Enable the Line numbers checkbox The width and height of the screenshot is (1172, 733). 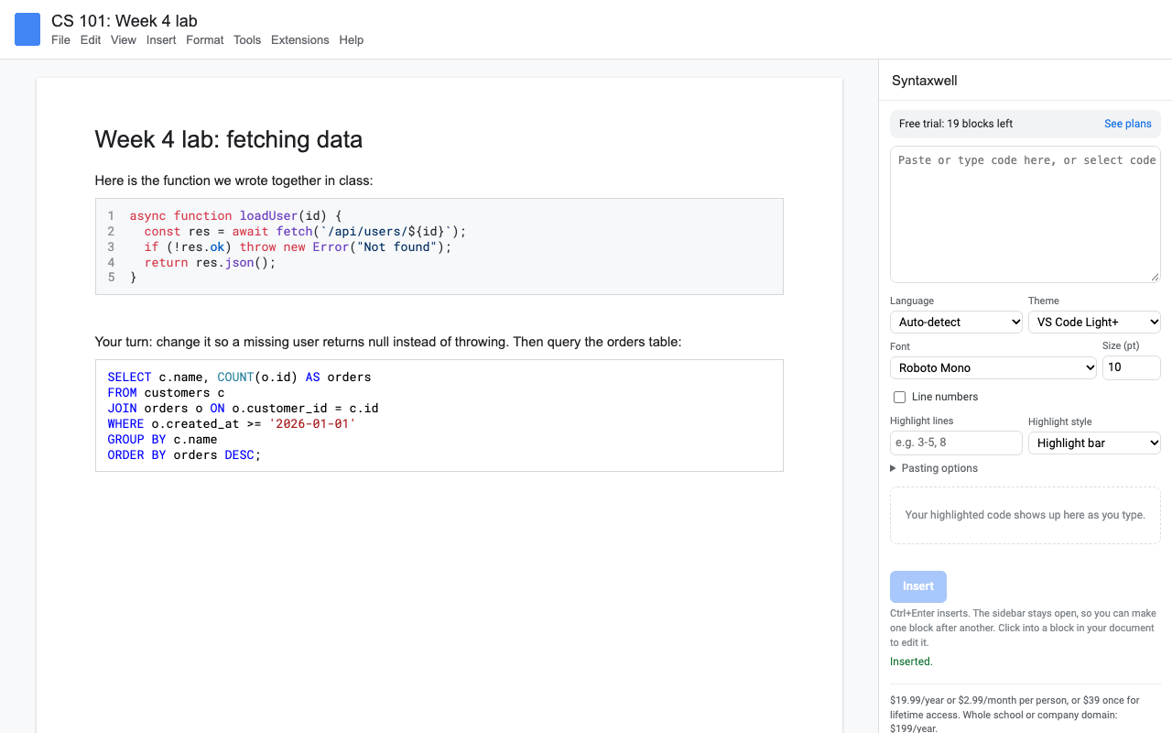tap(899, 397)
